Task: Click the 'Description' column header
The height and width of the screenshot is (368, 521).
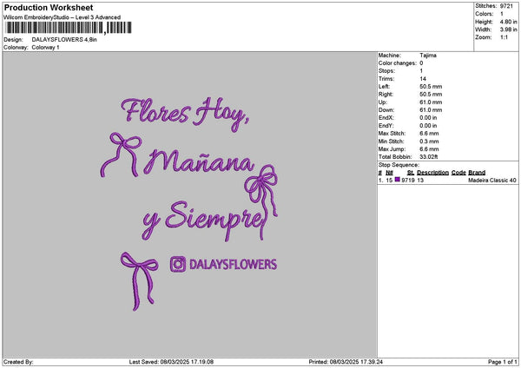Action: tap(432, 173)
